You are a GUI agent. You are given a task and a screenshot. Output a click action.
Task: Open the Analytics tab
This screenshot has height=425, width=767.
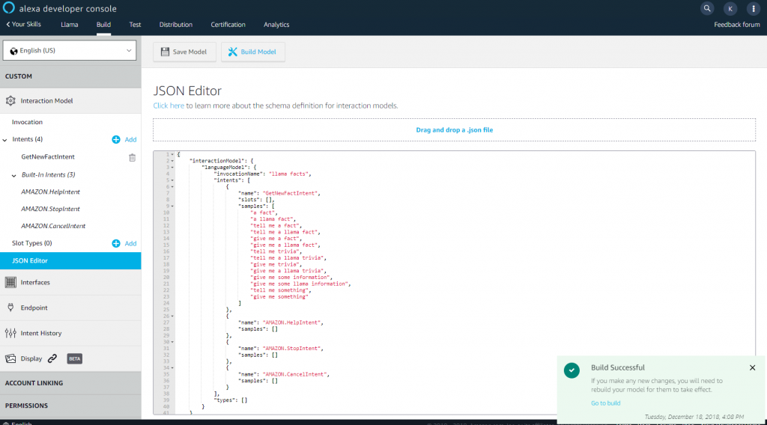point(276,25)
